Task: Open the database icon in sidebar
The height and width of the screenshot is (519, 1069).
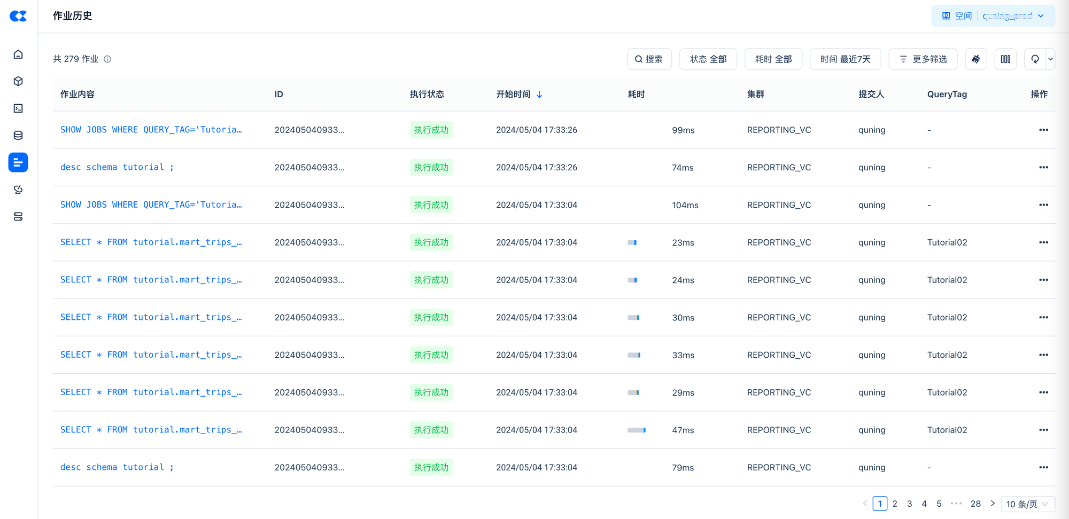Action: click(18, 136)
